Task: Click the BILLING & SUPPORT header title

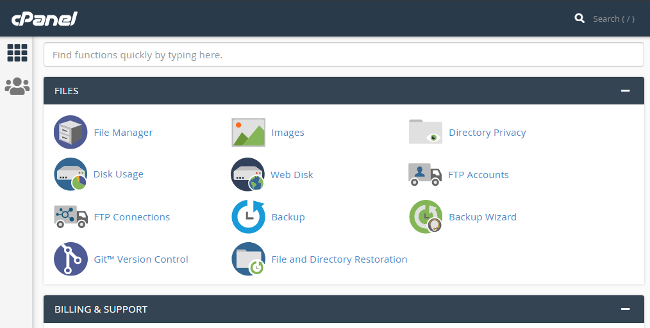Action: pos(101,309)
